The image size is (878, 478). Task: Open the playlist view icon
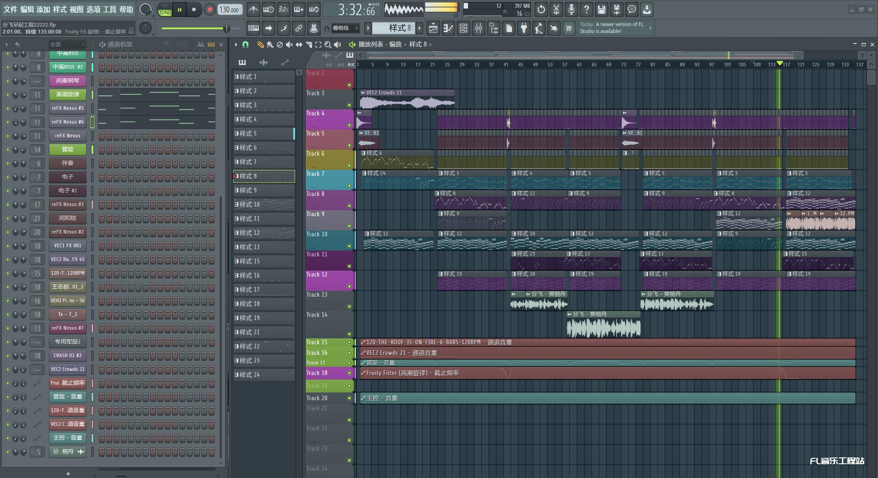(x=433, y=28)
